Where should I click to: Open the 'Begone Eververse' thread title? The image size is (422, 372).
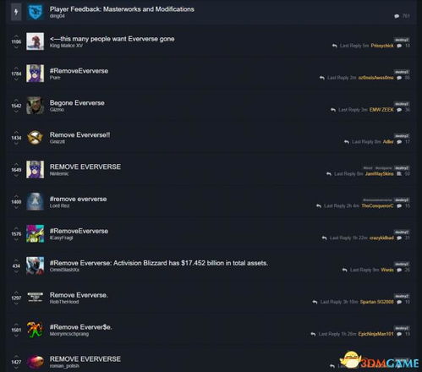(77, 103)
